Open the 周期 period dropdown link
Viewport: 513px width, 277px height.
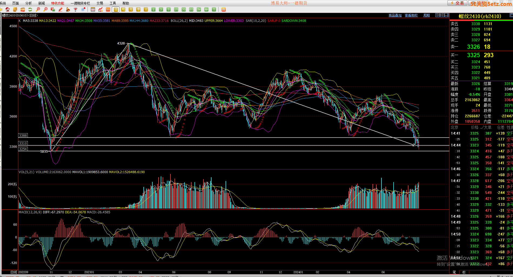click(426, 15)
